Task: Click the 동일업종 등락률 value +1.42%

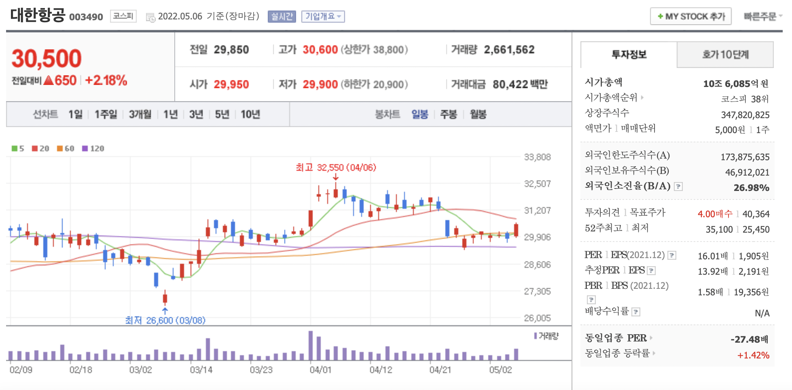Action: click(x=753, y=356)
